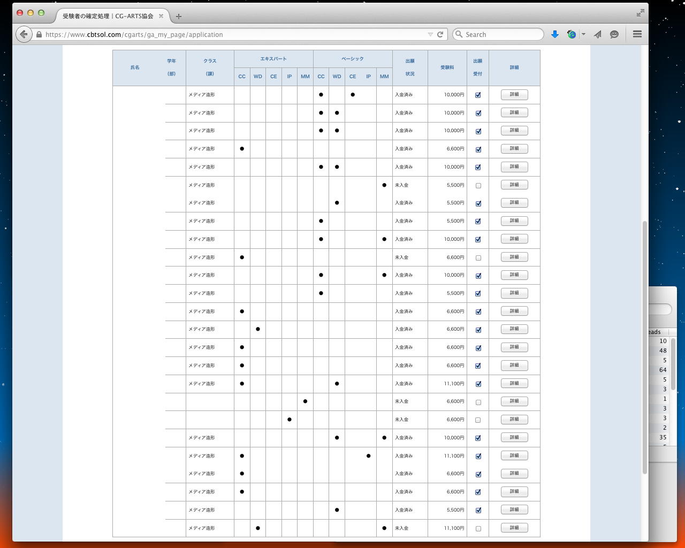Screen dimensions: 685x548
Task: Open 詳細 for the 未入金 5,500円 row
Action: tap(514, 185)
